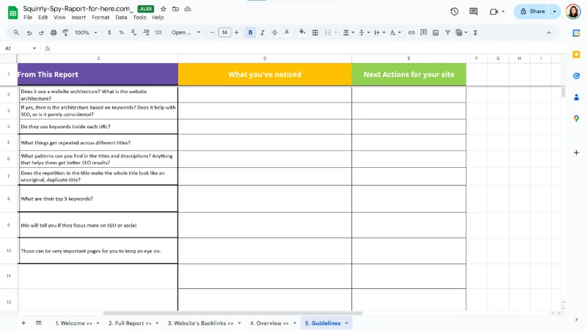Screen dimensions: 587x330
Task: Select the paint format tool
Action: pos(65,32)
